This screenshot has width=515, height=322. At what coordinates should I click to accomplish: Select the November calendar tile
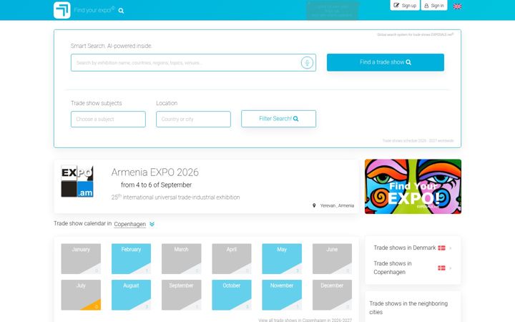(282, 295)
